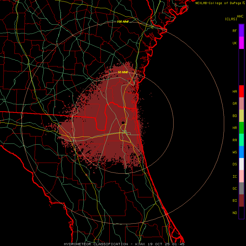Screen dimensions: 246x246
Task: Click the '100 NMI' range ring label
Action: [123, 22]
